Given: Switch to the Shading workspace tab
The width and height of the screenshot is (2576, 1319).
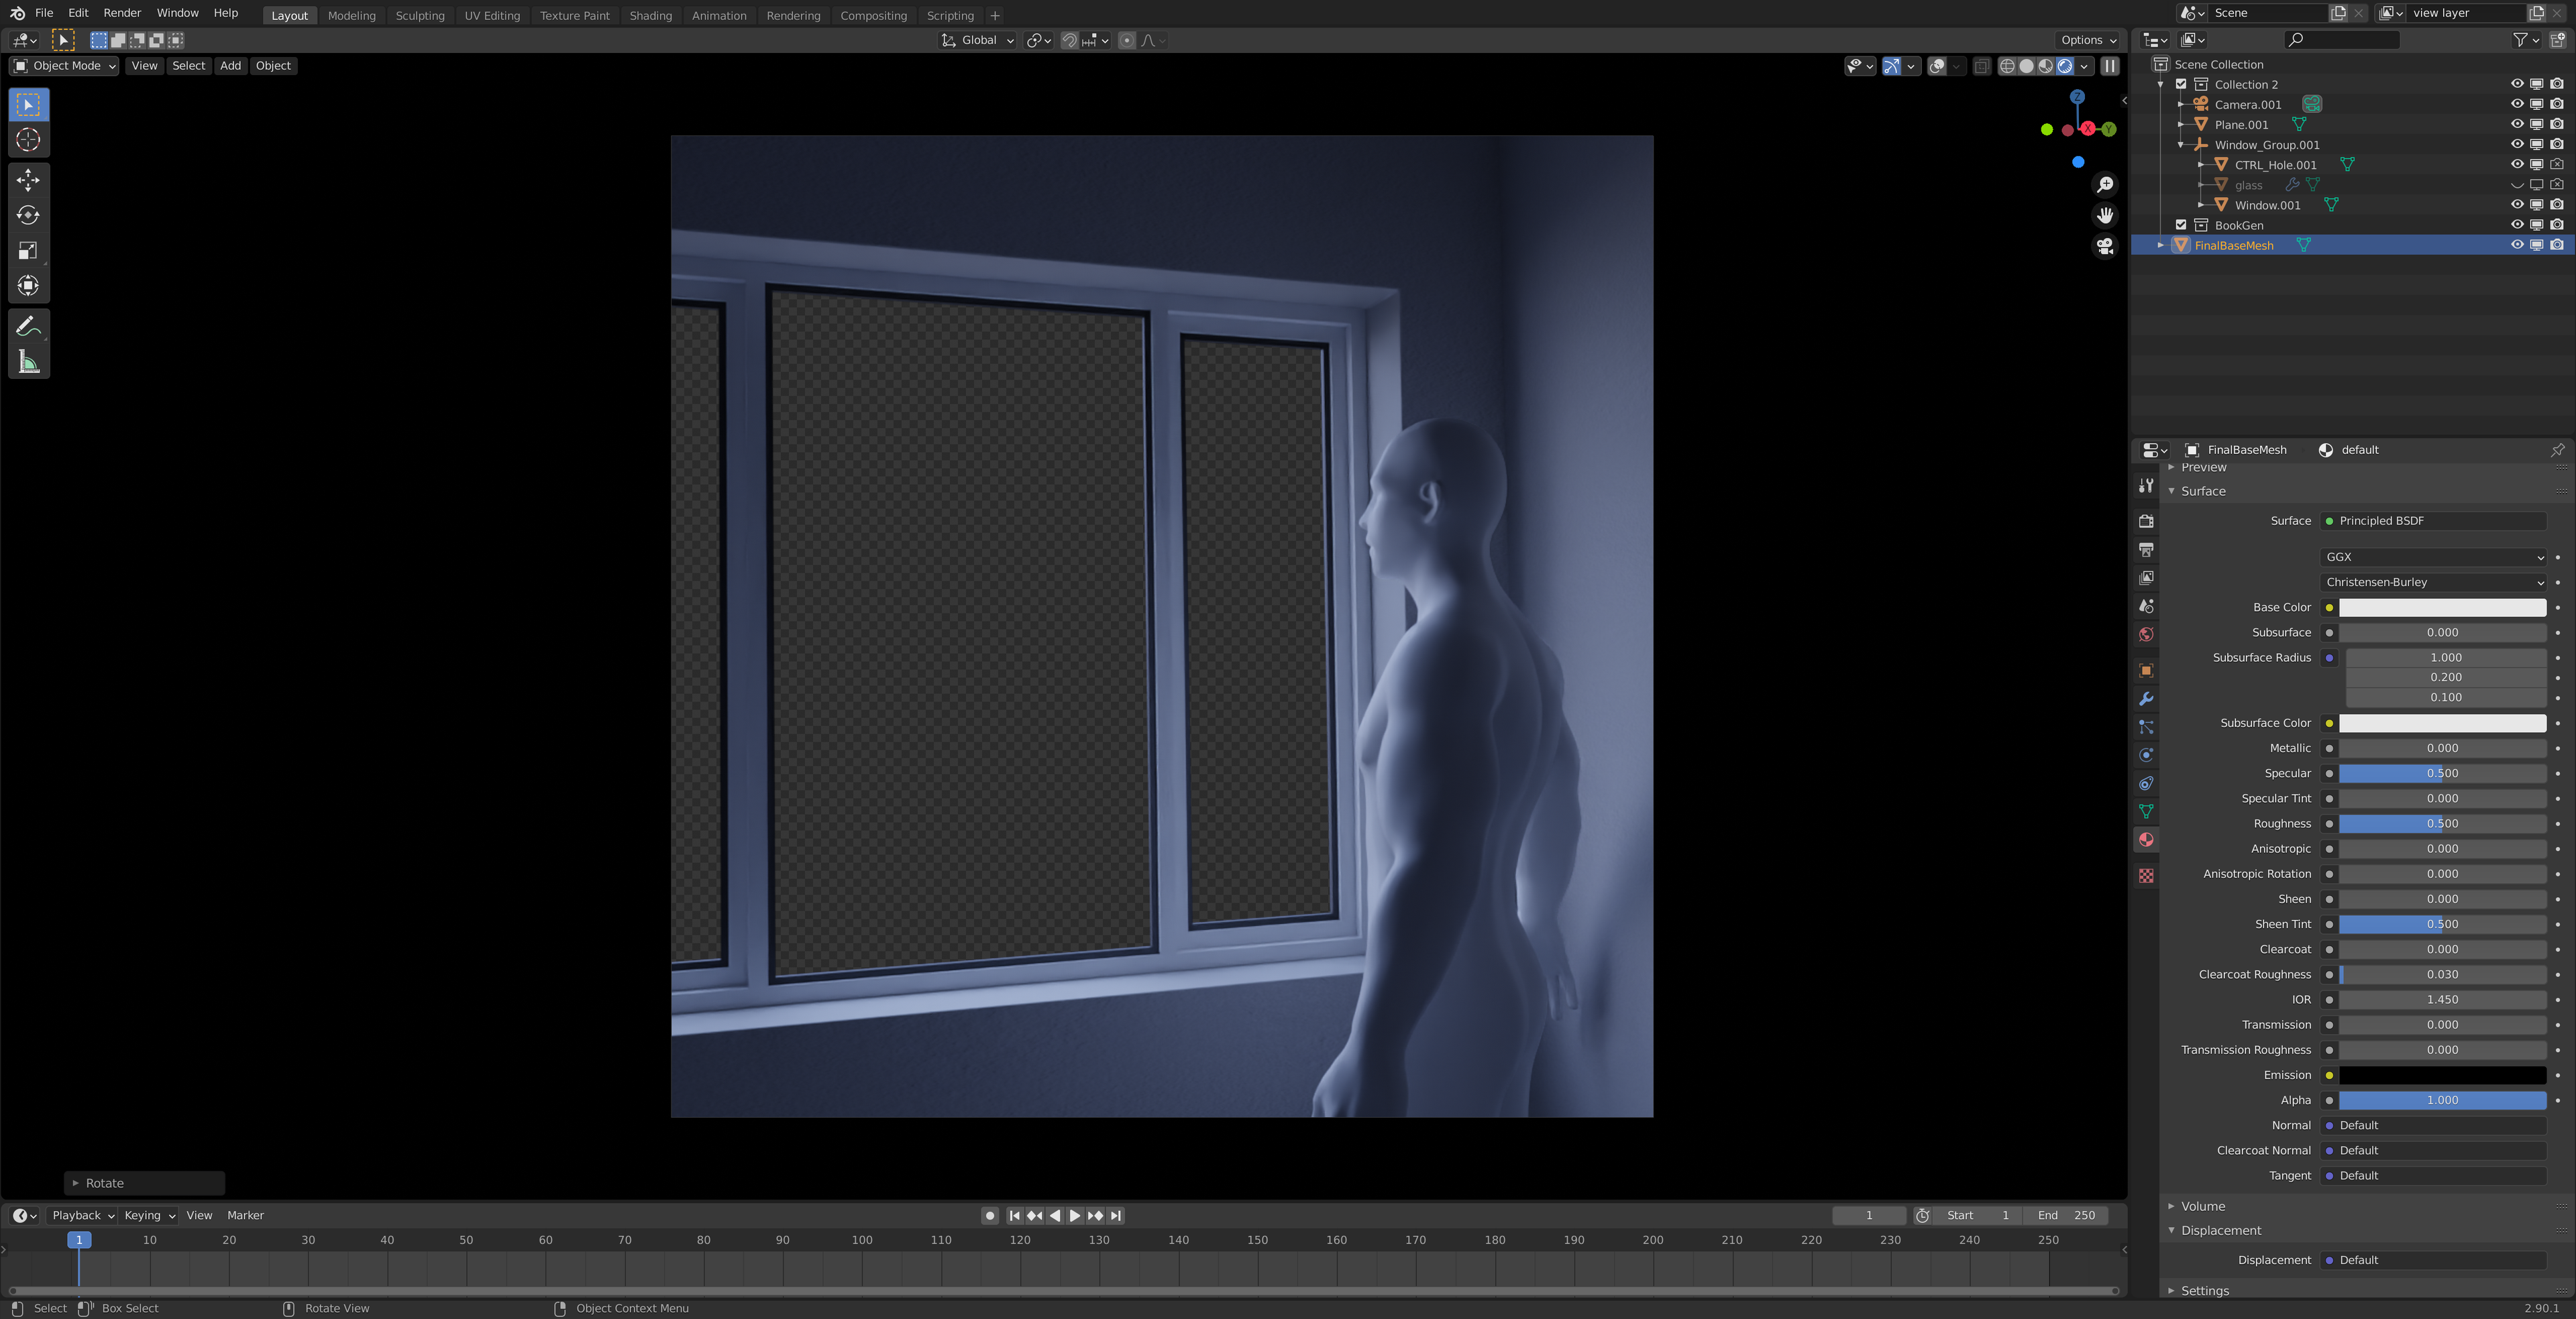Looking at the screenshot, I should [x=650, y=15].
